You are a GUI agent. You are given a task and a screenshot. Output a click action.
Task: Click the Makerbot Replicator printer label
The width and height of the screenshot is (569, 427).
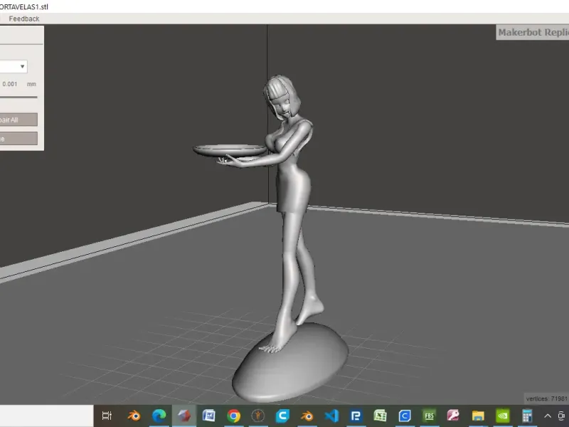point(532,32)
